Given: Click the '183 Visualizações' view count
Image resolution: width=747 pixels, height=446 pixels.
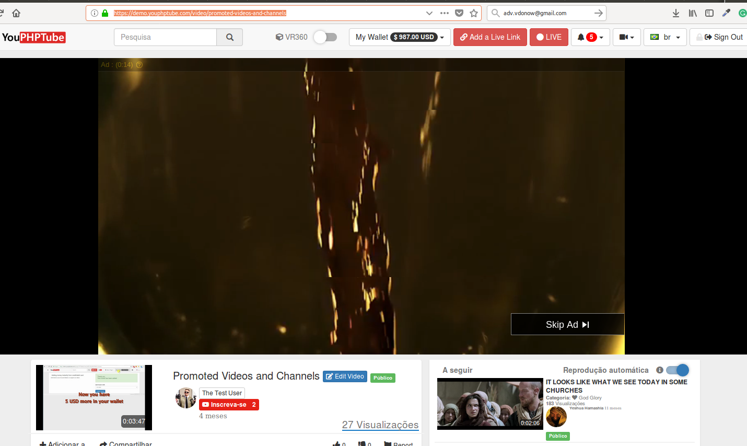Looking at the screenshot, I should [565, 404].
